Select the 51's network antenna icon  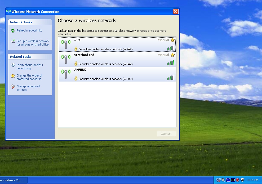[x=66, y=44]
